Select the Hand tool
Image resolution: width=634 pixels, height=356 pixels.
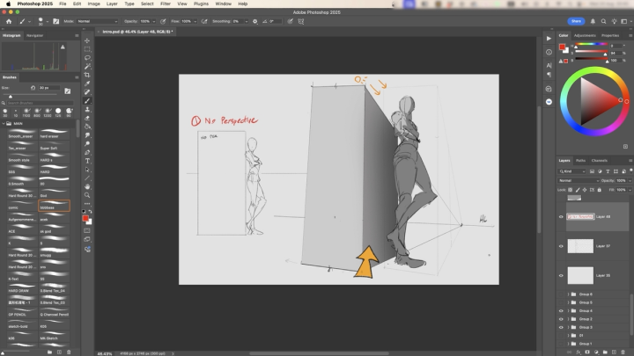click(x=87, y=186)
